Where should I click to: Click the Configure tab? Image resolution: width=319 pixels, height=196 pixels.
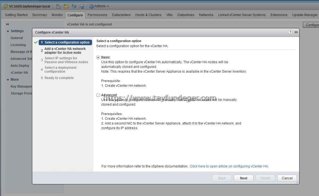coord(75,15)
